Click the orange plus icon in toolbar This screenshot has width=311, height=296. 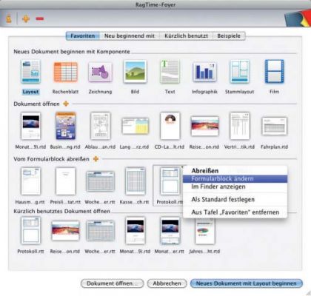26,18
